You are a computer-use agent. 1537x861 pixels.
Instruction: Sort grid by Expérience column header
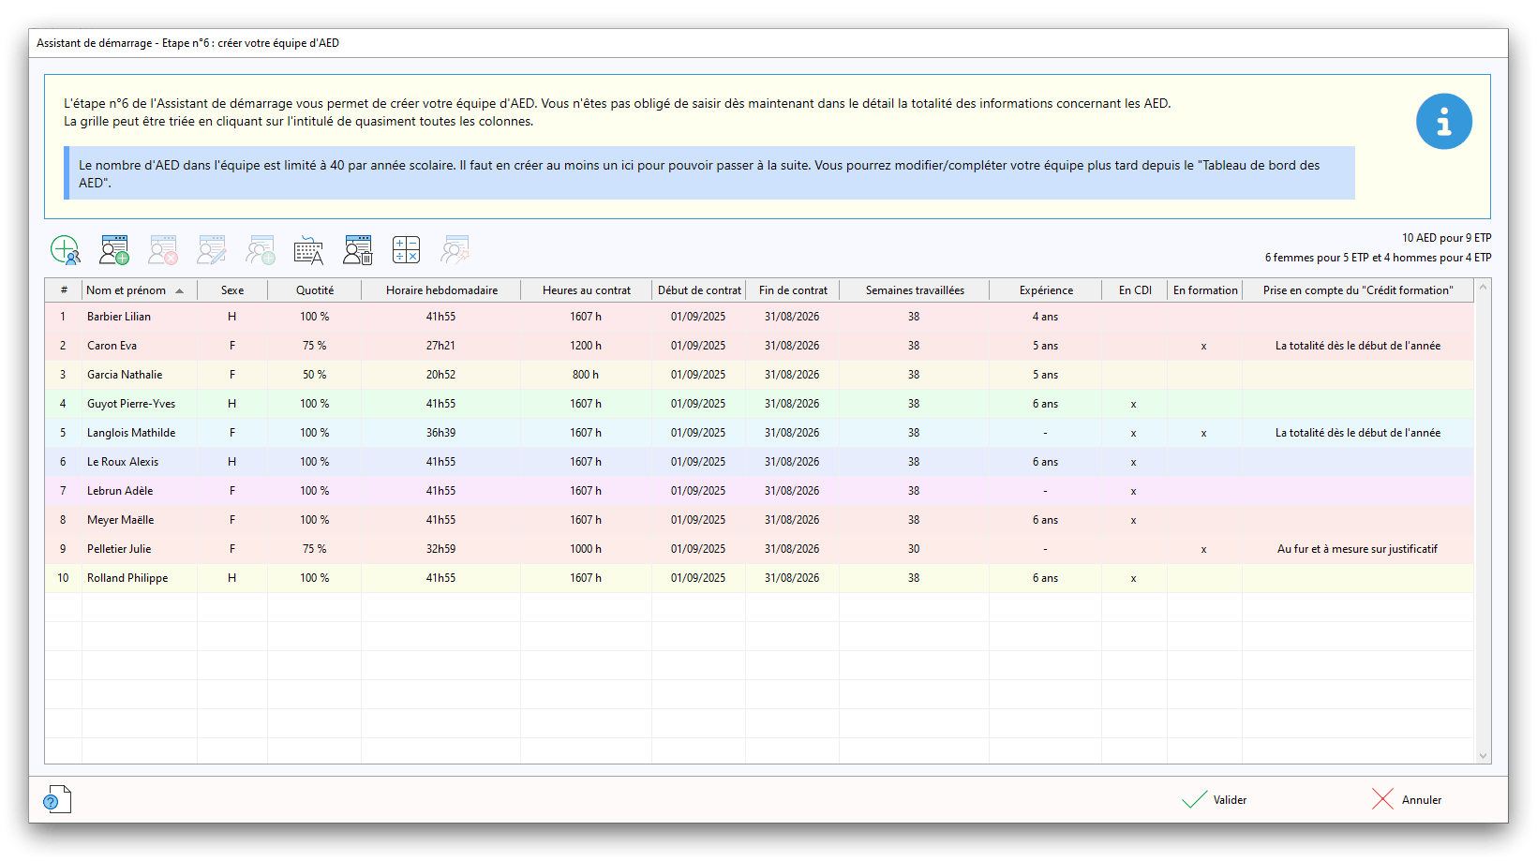click(x=1046, y=290)
